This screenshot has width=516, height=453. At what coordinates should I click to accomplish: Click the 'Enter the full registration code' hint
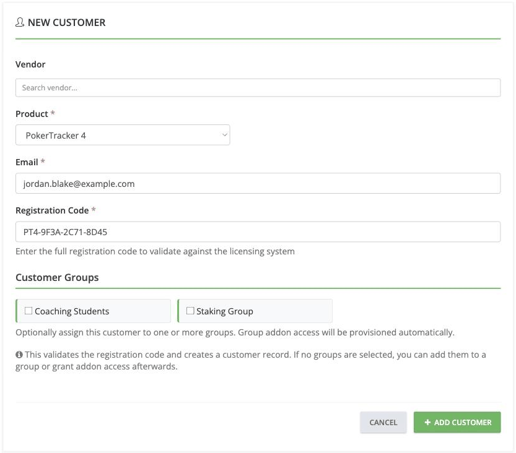coord(155,251)
